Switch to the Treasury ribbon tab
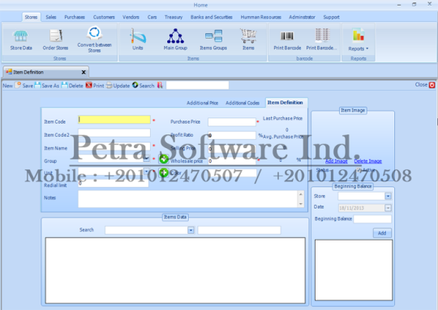This screenshot has height=310, width=438. [174, 17]
